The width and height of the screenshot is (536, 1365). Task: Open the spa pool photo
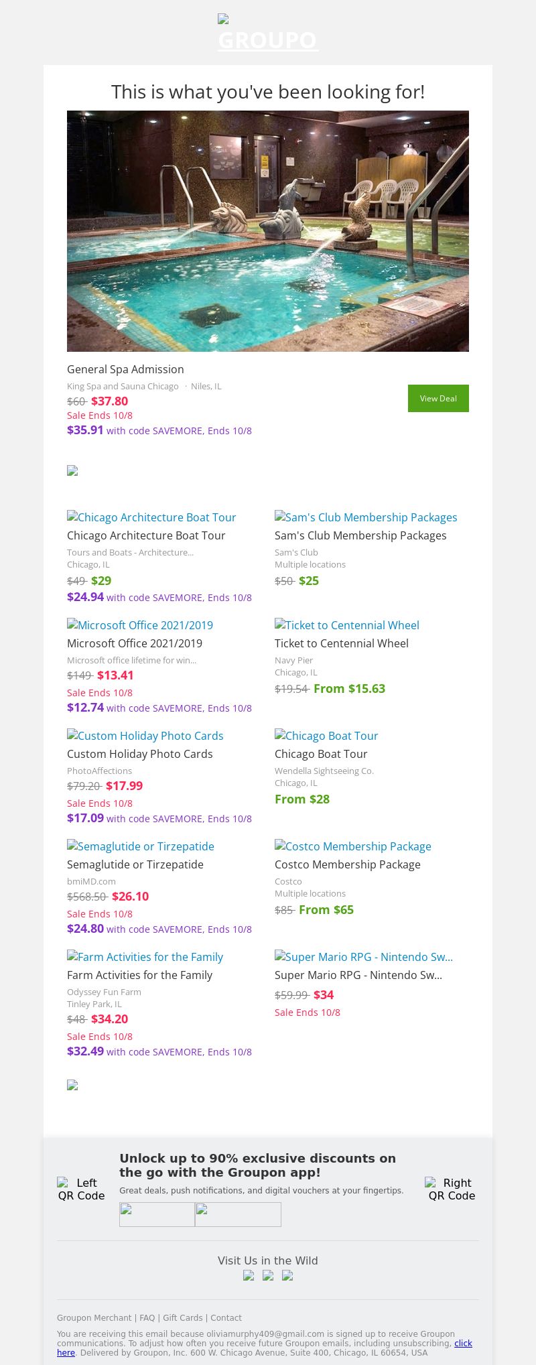tap(268, 231)
